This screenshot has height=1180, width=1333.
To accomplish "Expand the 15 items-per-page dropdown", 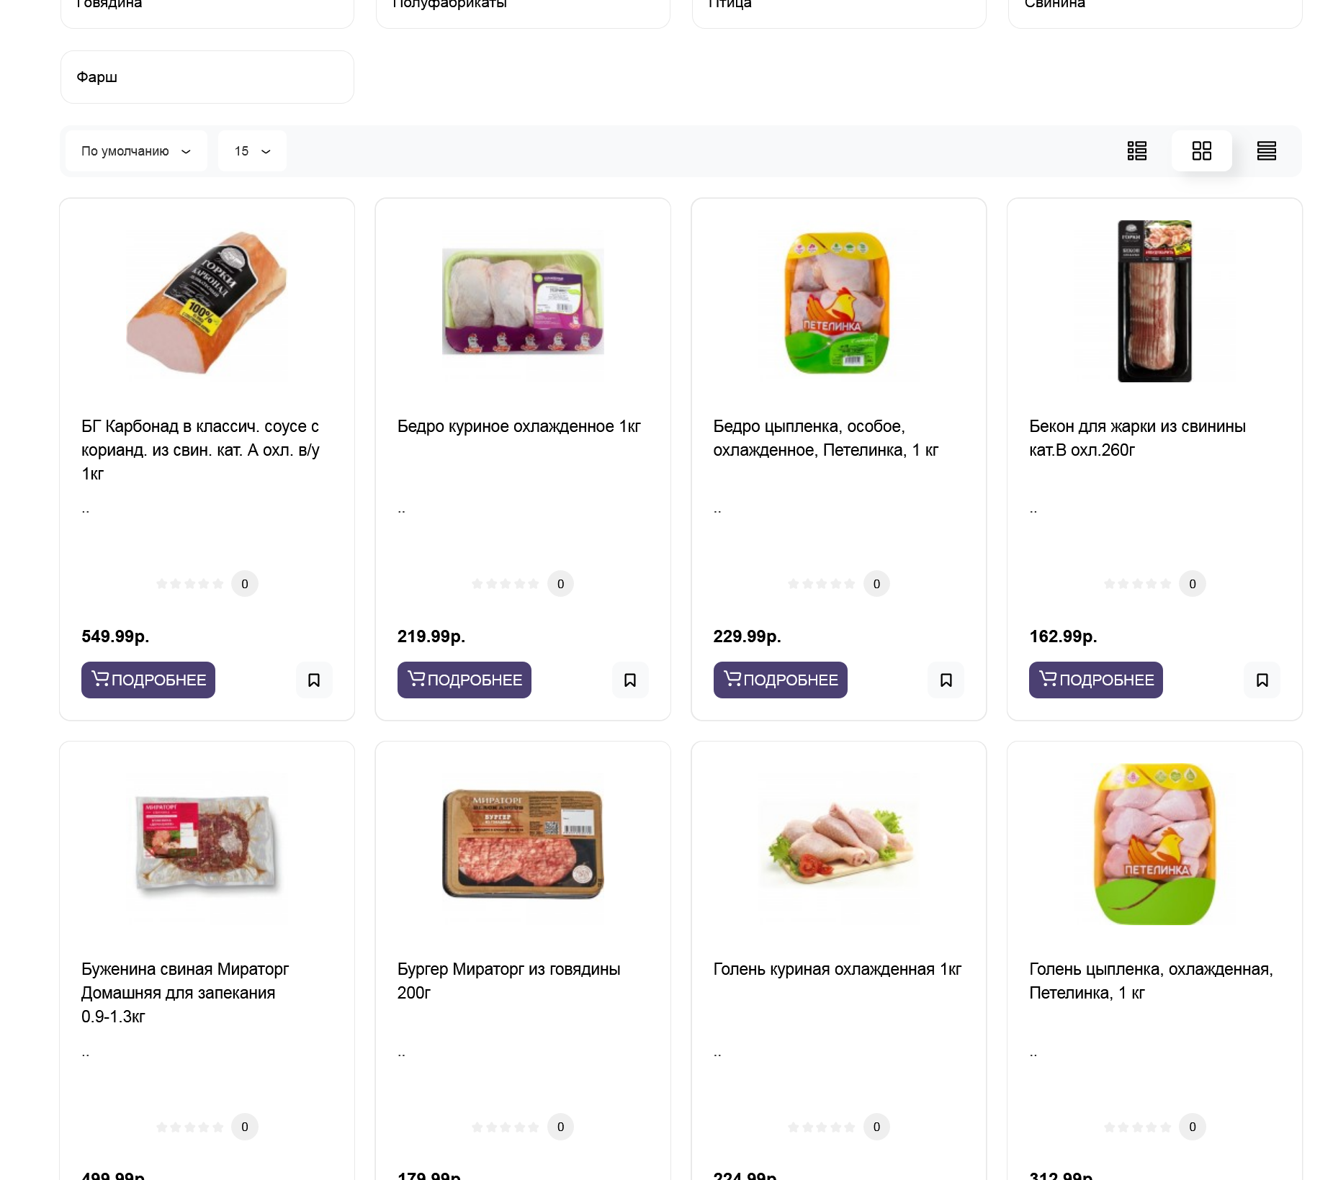I will coord(252,151).
